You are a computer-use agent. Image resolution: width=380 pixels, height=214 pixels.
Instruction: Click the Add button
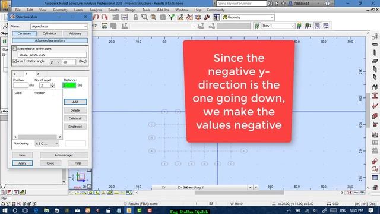coord(75,102)
